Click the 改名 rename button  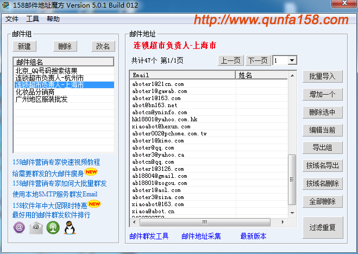click(103, 46)
